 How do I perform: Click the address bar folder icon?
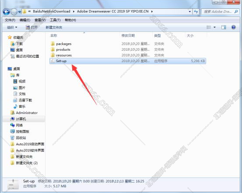click(x=24, y=11)
